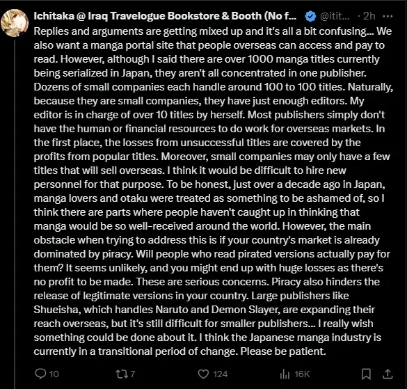Image resolution: width=407 pixels, height=389 pixels.
Task: Open Ichitaka's profile avatar picture
Action: pyautogui.click(x=15, y=23)
